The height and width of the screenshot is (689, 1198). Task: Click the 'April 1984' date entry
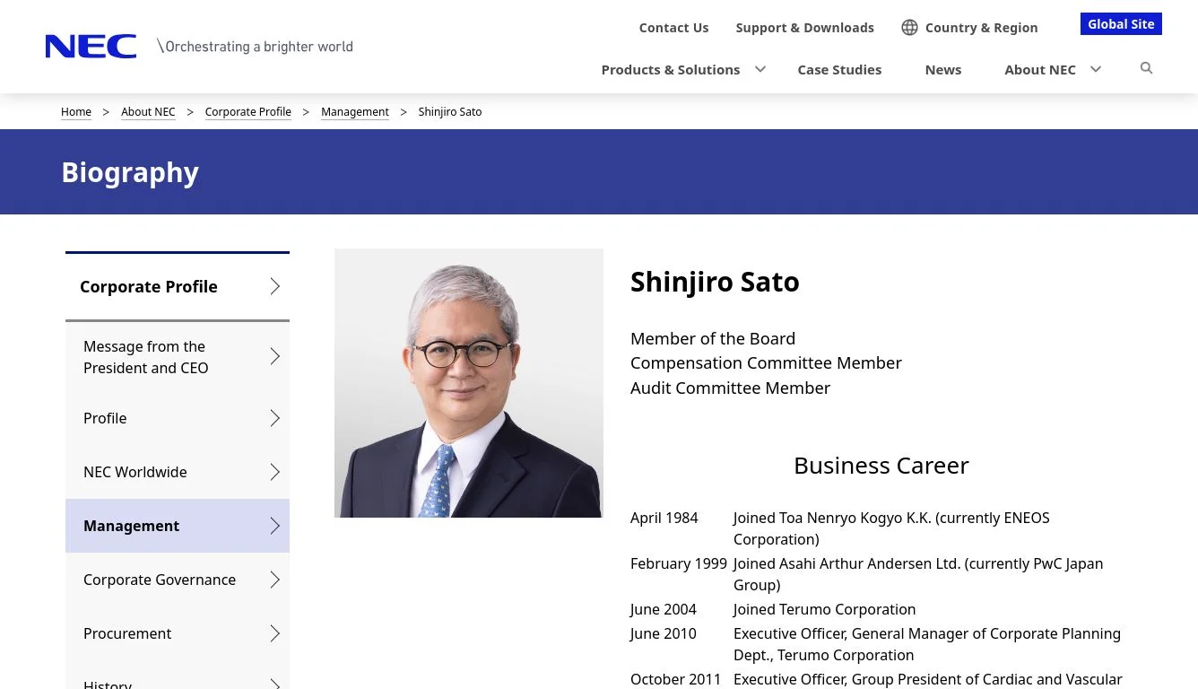[x=664, y=518]
